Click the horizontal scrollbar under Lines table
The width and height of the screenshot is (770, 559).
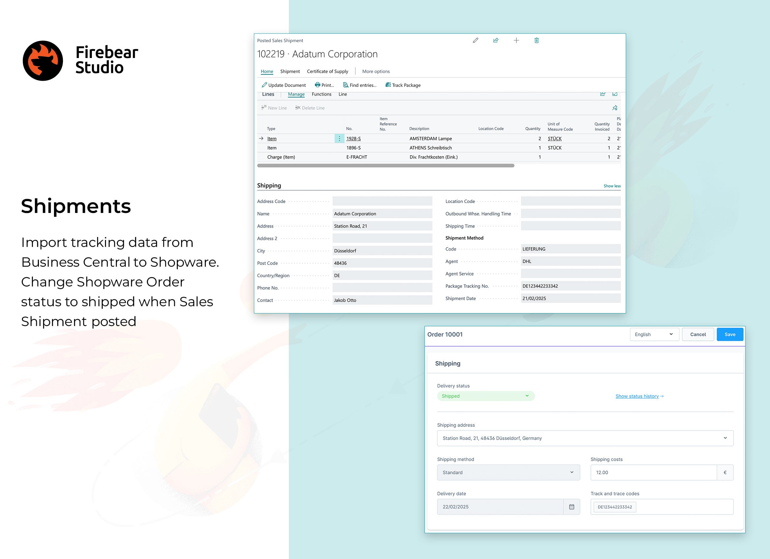coord(386,165)
